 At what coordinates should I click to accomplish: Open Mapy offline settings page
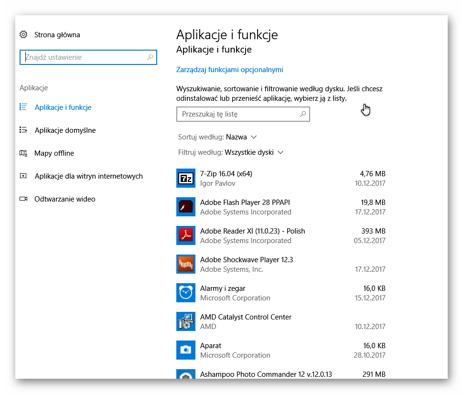click(x=54, y=153)
